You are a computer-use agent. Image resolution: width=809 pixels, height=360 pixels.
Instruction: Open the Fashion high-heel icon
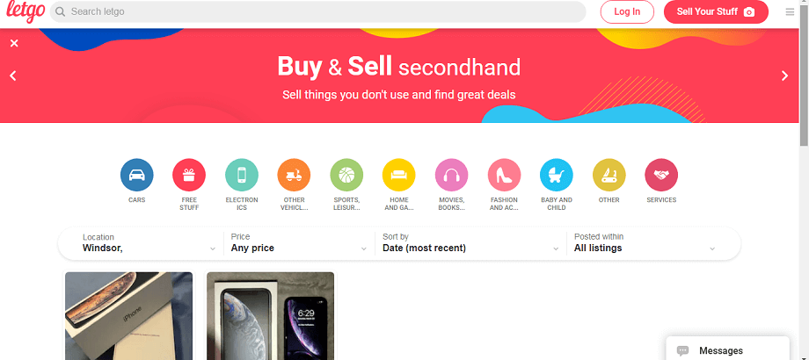coord(504,175)
